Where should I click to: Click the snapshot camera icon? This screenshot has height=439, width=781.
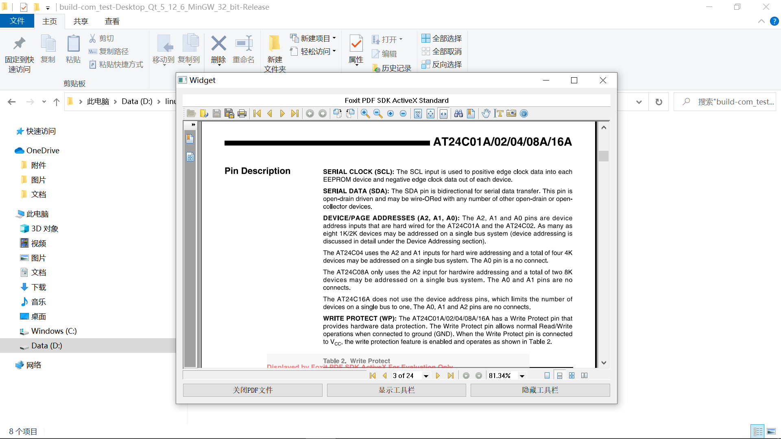511,114
